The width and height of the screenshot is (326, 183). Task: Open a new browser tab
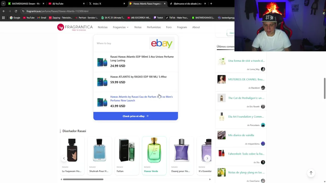click(x=211, y=4)
